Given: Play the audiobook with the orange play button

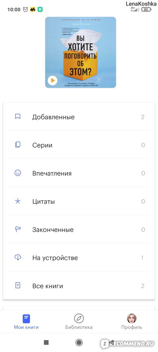Looking at the screenshot, I should click(52, 80).
